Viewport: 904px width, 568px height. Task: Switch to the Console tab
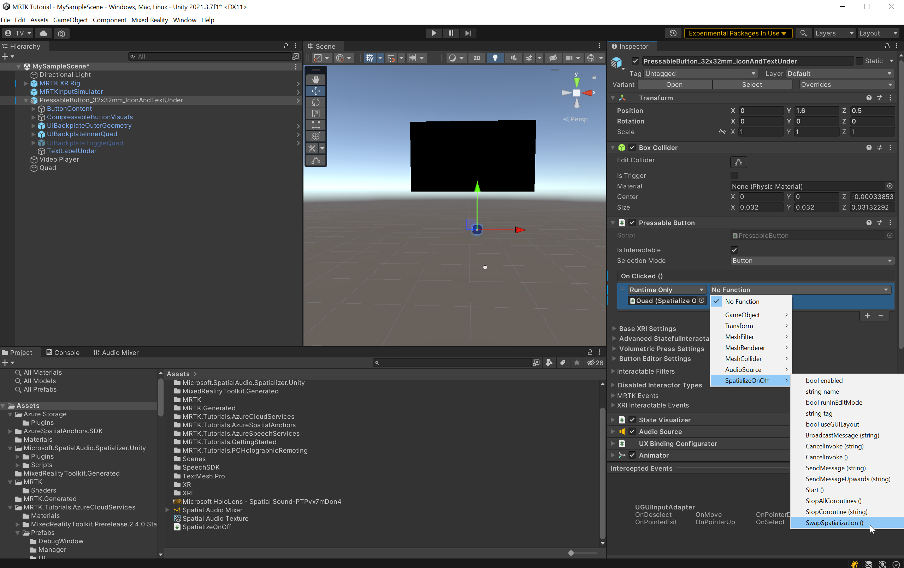click(63, 352)
